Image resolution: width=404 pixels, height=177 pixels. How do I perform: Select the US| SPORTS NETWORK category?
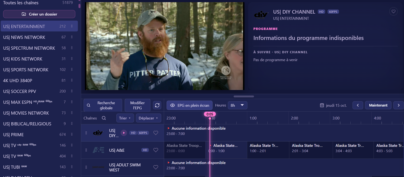(x=39, y=70)
